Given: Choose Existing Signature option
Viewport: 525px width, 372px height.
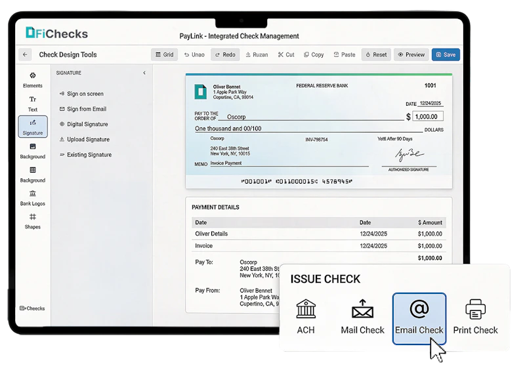Looking at the screenshot, I should 85,155.
